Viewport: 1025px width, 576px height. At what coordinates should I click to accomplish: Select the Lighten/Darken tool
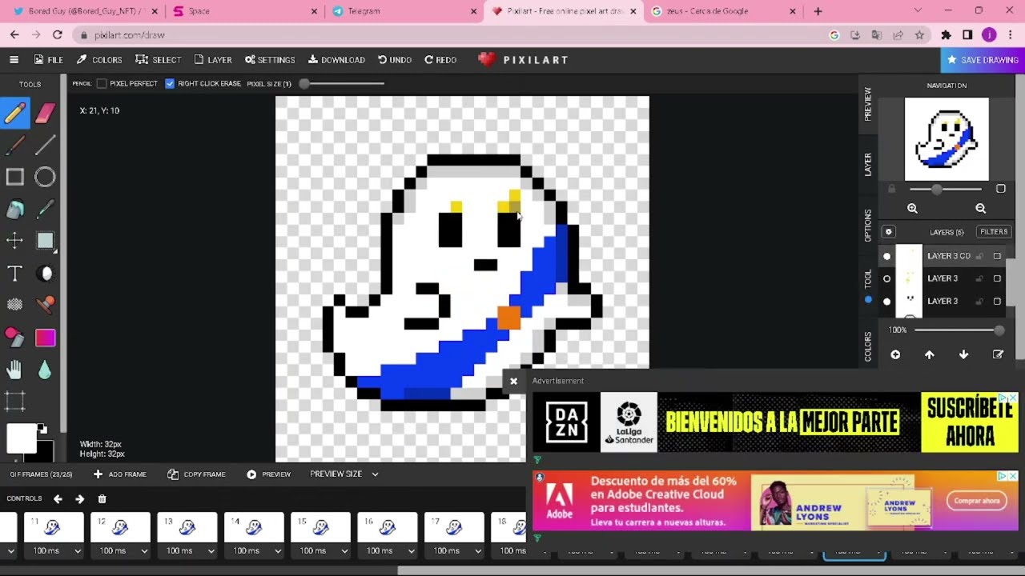45,274
